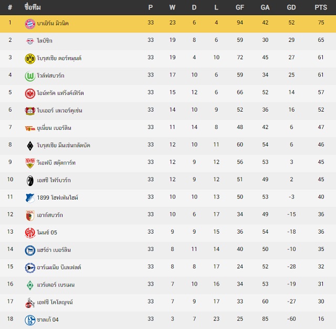336x329 pixels.
Task: Click the PTS column header
Action: 321,7
